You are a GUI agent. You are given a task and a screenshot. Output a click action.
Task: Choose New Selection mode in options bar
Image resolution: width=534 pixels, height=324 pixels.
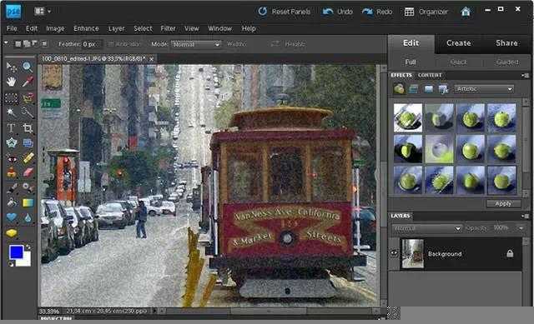click(18, 44)
